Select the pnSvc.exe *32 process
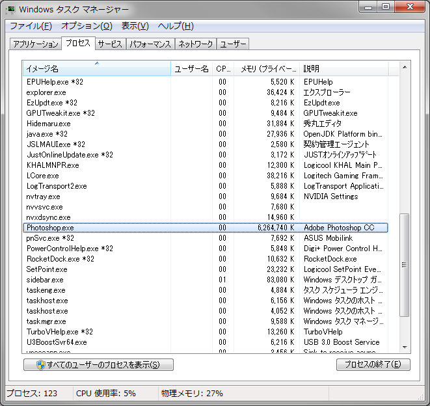Screen dimensions: 430x406 [206, 238]
